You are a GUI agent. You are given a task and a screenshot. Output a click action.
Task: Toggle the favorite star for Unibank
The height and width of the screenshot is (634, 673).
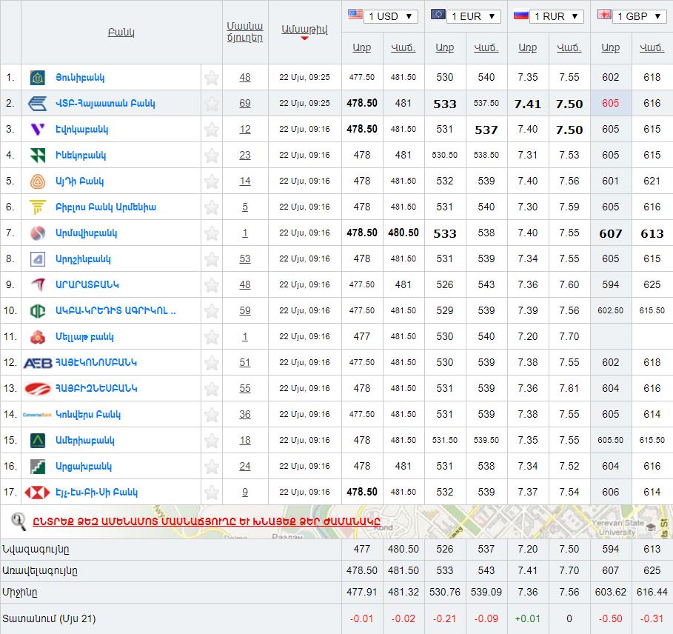click(212, 77)
